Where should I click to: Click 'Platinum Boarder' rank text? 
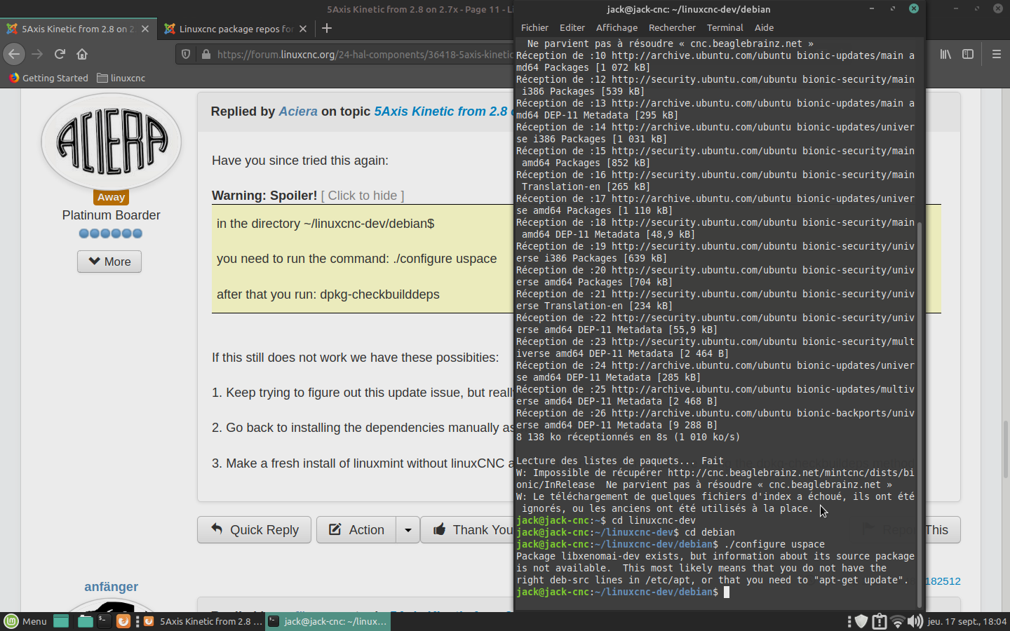tap(111, 215)
